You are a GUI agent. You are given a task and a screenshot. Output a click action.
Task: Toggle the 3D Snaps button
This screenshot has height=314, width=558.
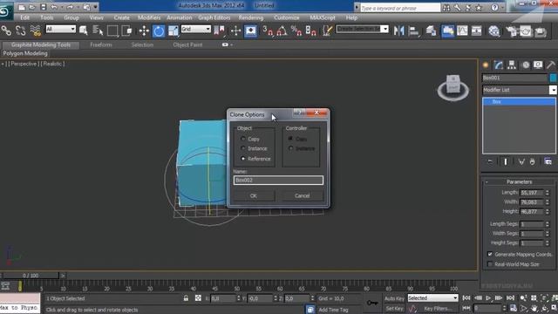pyautogui.click(x=268, y=31)
